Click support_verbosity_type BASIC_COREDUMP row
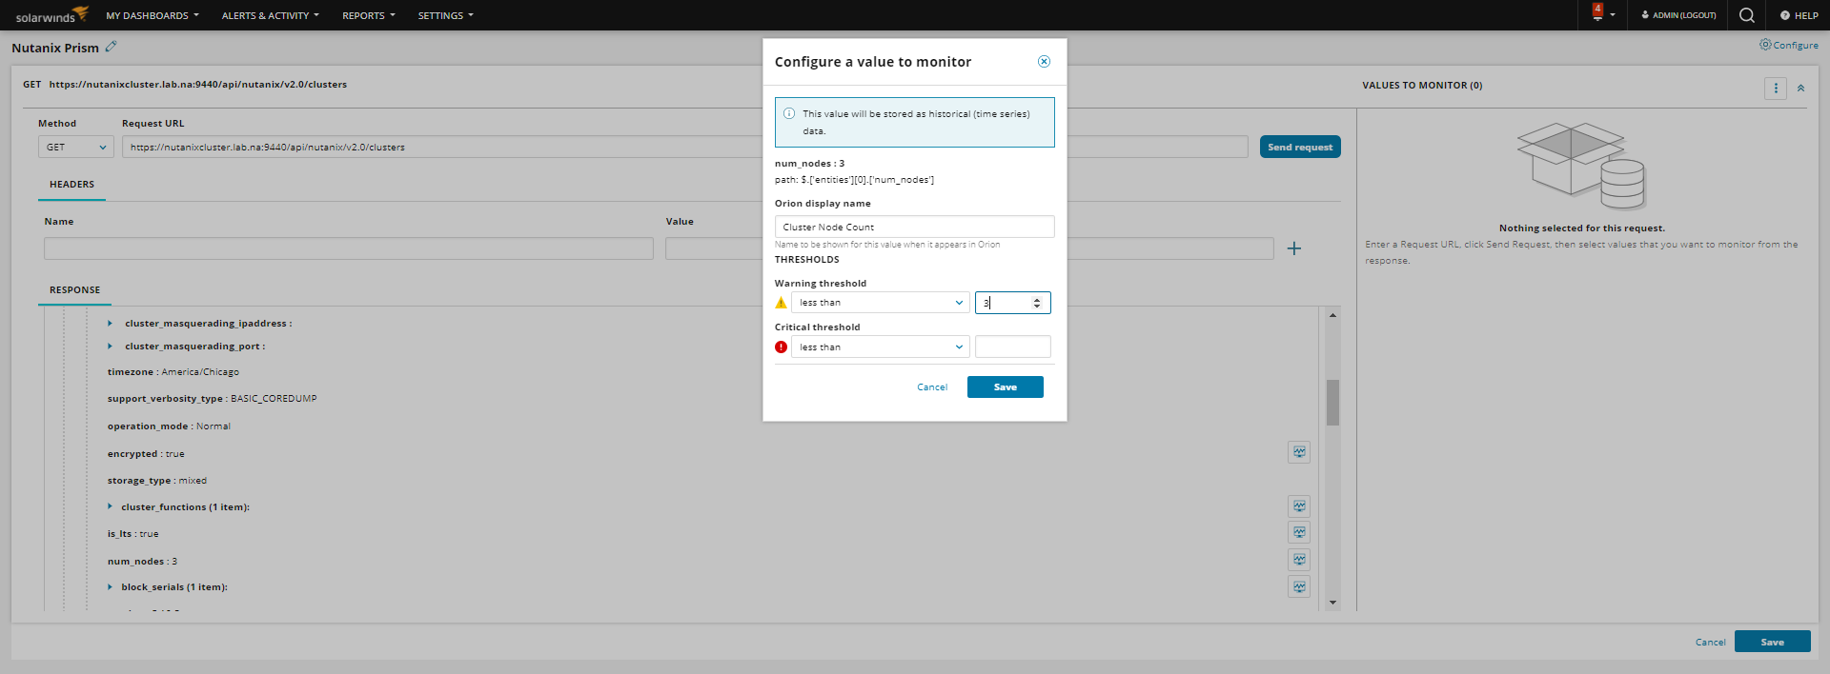The image size is (1830, 674). 212,399
